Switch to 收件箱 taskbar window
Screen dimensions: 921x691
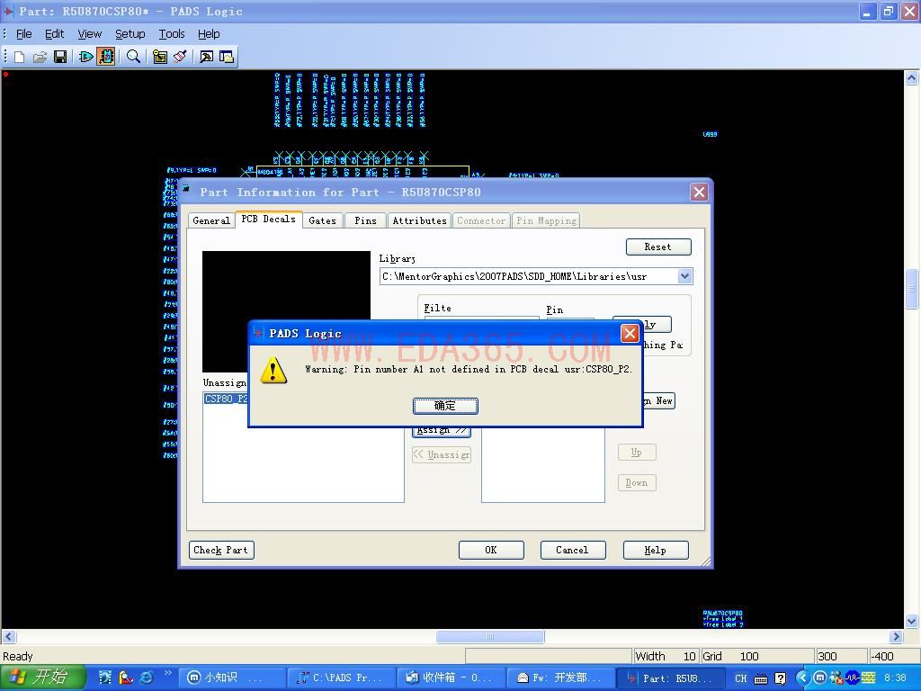coord(452,678)
